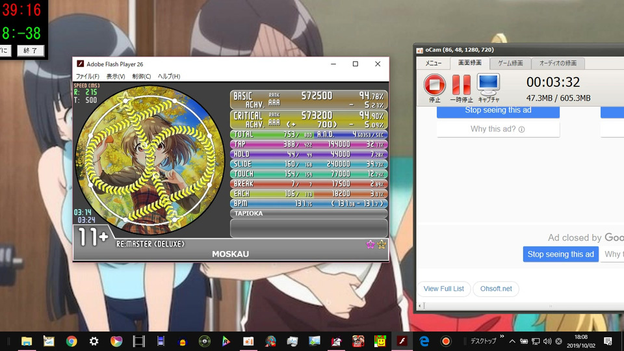This screenshot has height=351, width=624.
Task: Click the キャプチャ monitor capture icon
Action: (488, 84)
